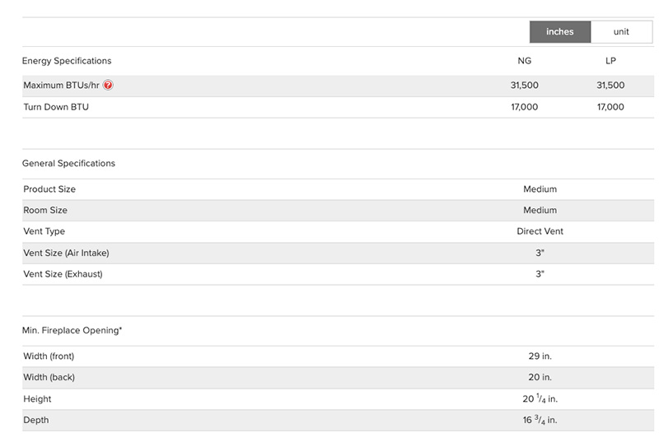
Task: Select the LP column header
Action: tap(610, 61)
